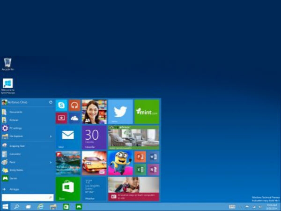
Task: Open the Games controller taskbar icon
Action: 79,207
